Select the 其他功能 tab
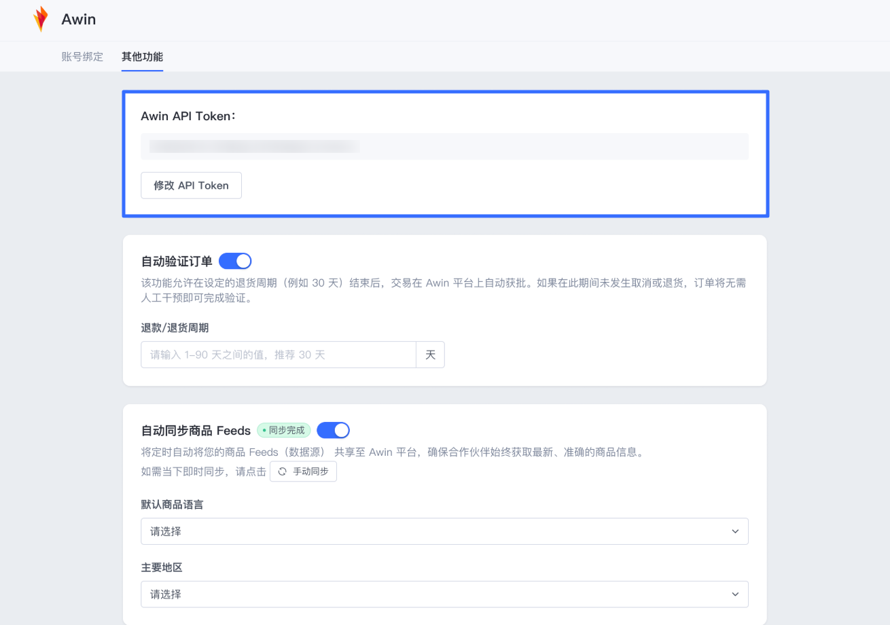This screenshot has height=625, width=890. [142, 57]
